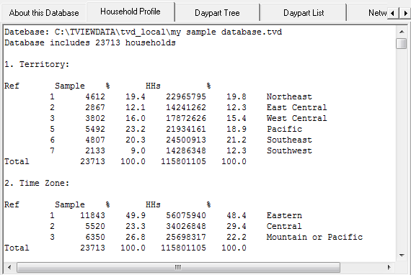Viewport: 411px width, 275px height.
Task: Click the Northeast HHs value 22965795
Action: (x=186, y=96)
